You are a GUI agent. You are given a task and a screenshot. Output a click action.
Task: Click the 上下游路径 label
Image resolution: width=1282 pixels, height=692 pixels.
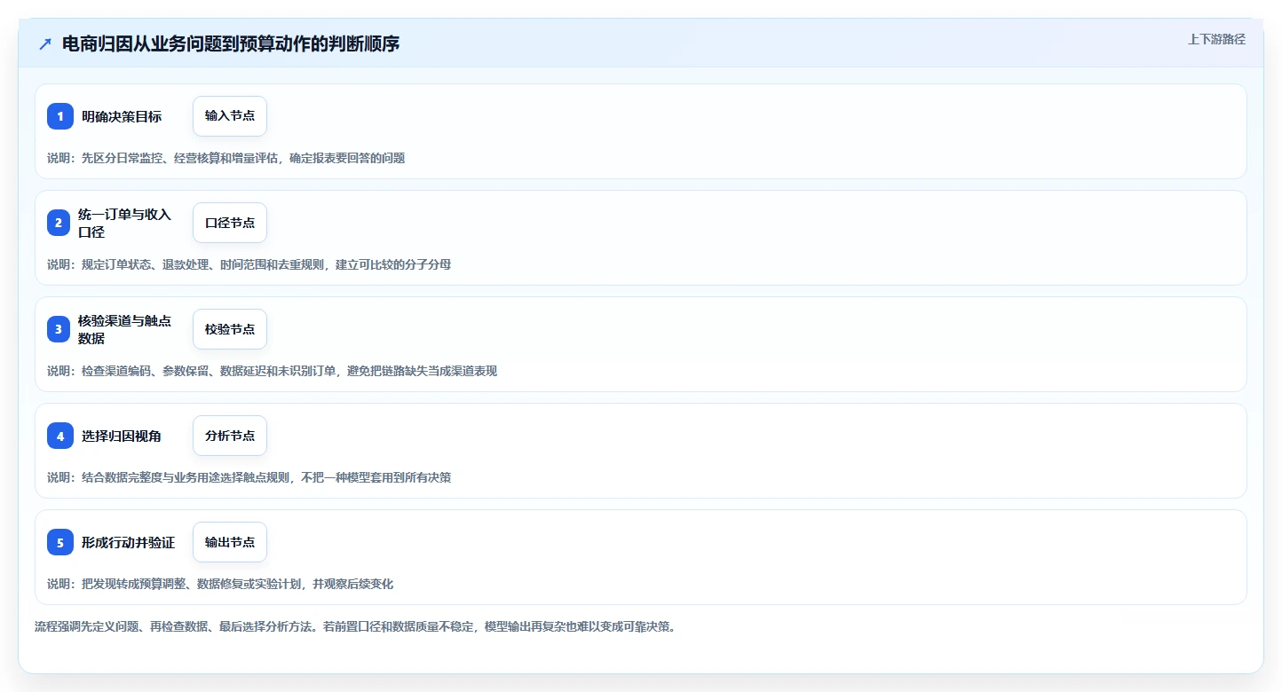(x=1216, y=39)
